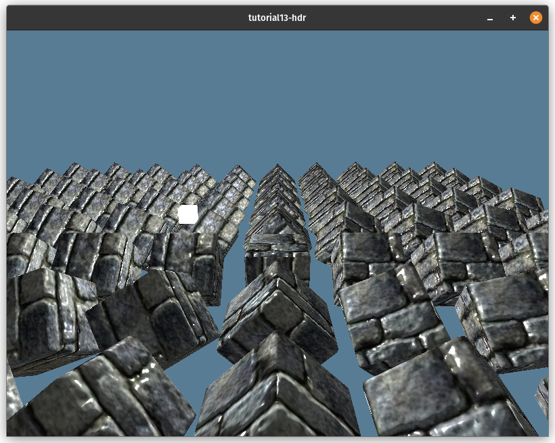The height and width of the screenshot is (443, 555).
Task: Select the second-nearest cube in the center column
Action: (277, 311)
